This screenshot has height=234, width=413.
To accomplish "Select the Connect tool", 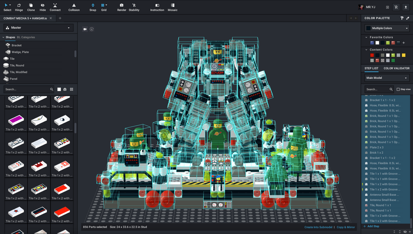I will pos(55,7).
